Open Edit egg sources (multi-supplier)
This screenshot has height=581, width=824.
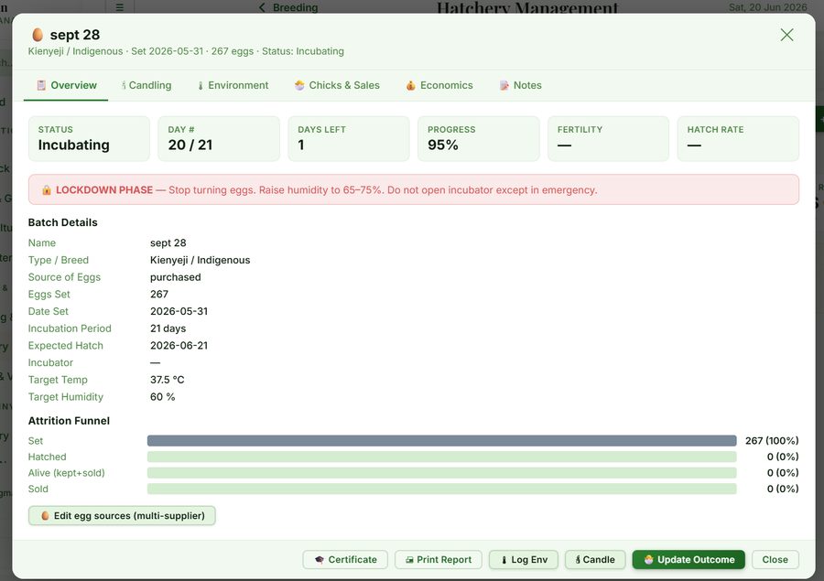[122, 516]
